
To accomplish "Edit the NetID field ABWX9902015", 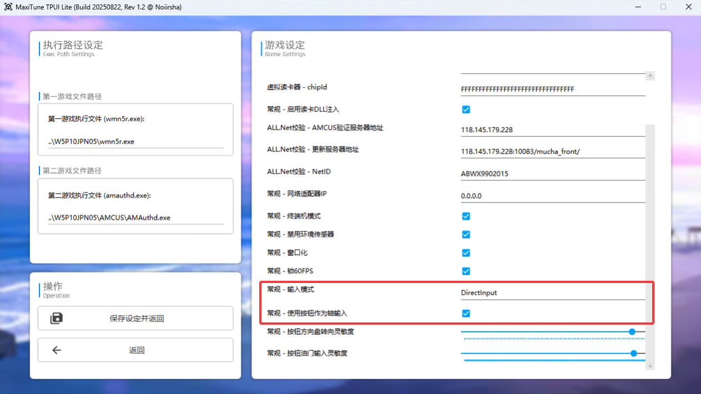I will coord(552,174).
